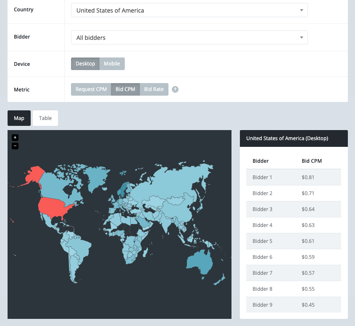Click the highlighted United States on the map
Screen dimensions: 355x326
53,206
